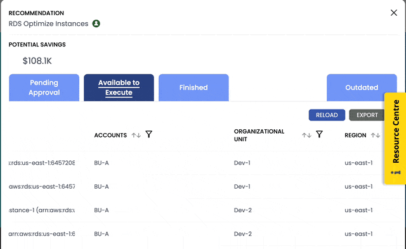Select resource cell starting ':rds:us-east-1:6457208'
Screen dimensions: 406x249
click(42, 163)
